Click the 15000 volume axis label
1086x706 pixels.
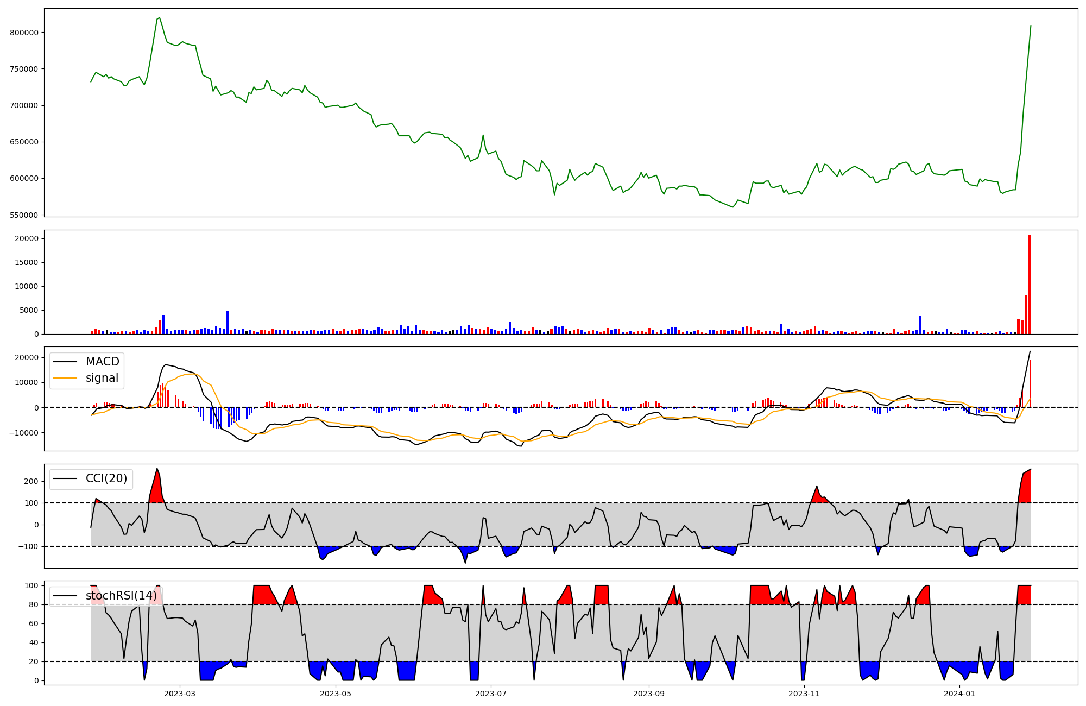(x=27, y=262)
